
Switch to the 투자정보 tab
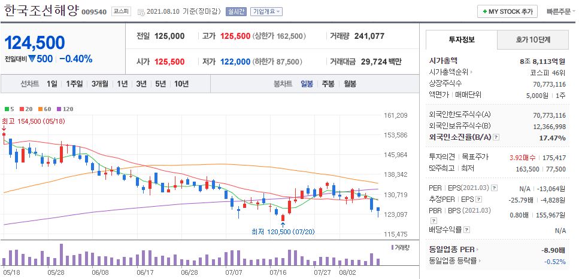462,40
